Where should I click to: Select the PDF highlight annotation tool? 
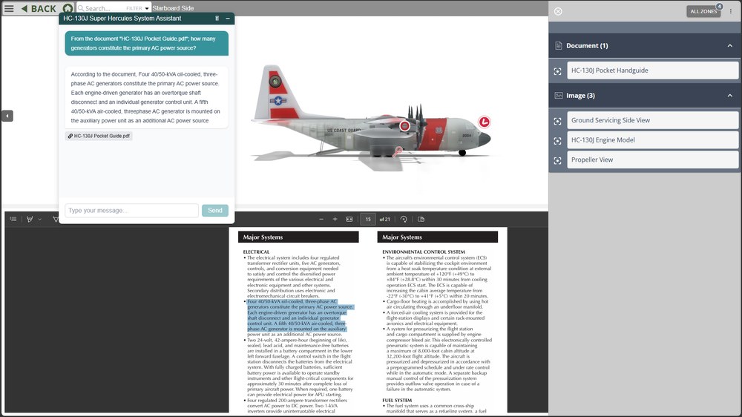pos(30,219)
